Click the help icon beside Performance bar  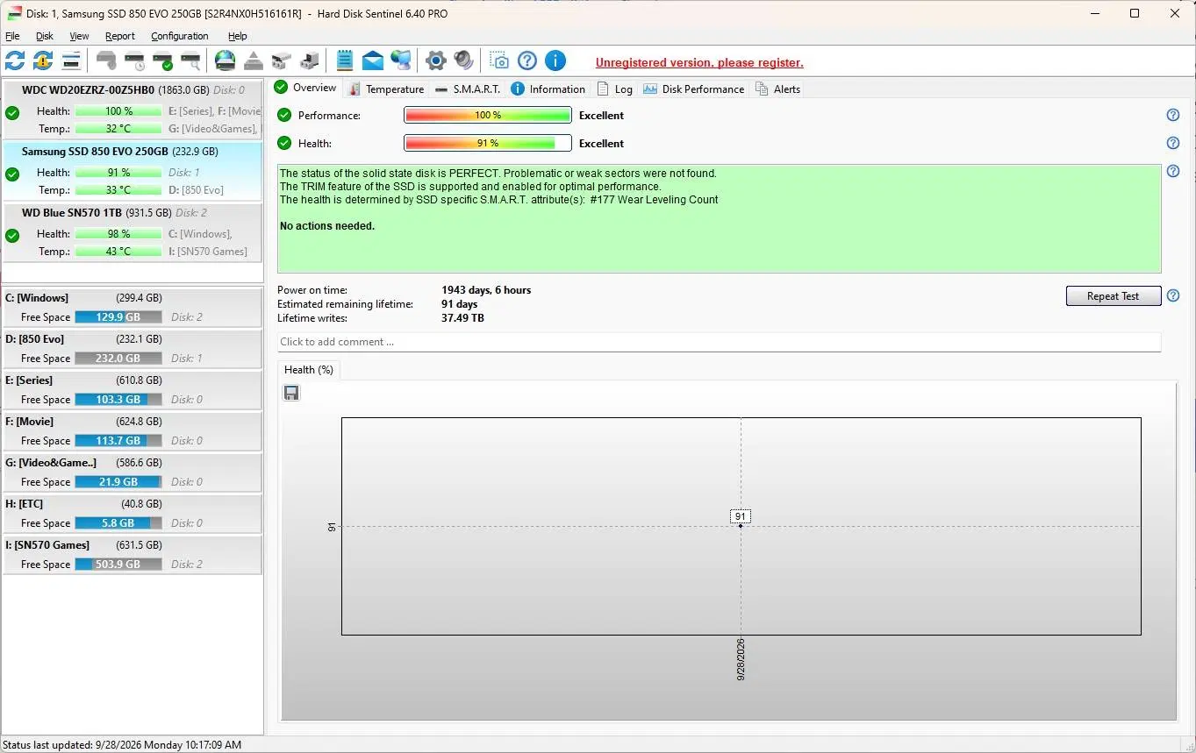pyautogui.click(x=1173, y=115)
